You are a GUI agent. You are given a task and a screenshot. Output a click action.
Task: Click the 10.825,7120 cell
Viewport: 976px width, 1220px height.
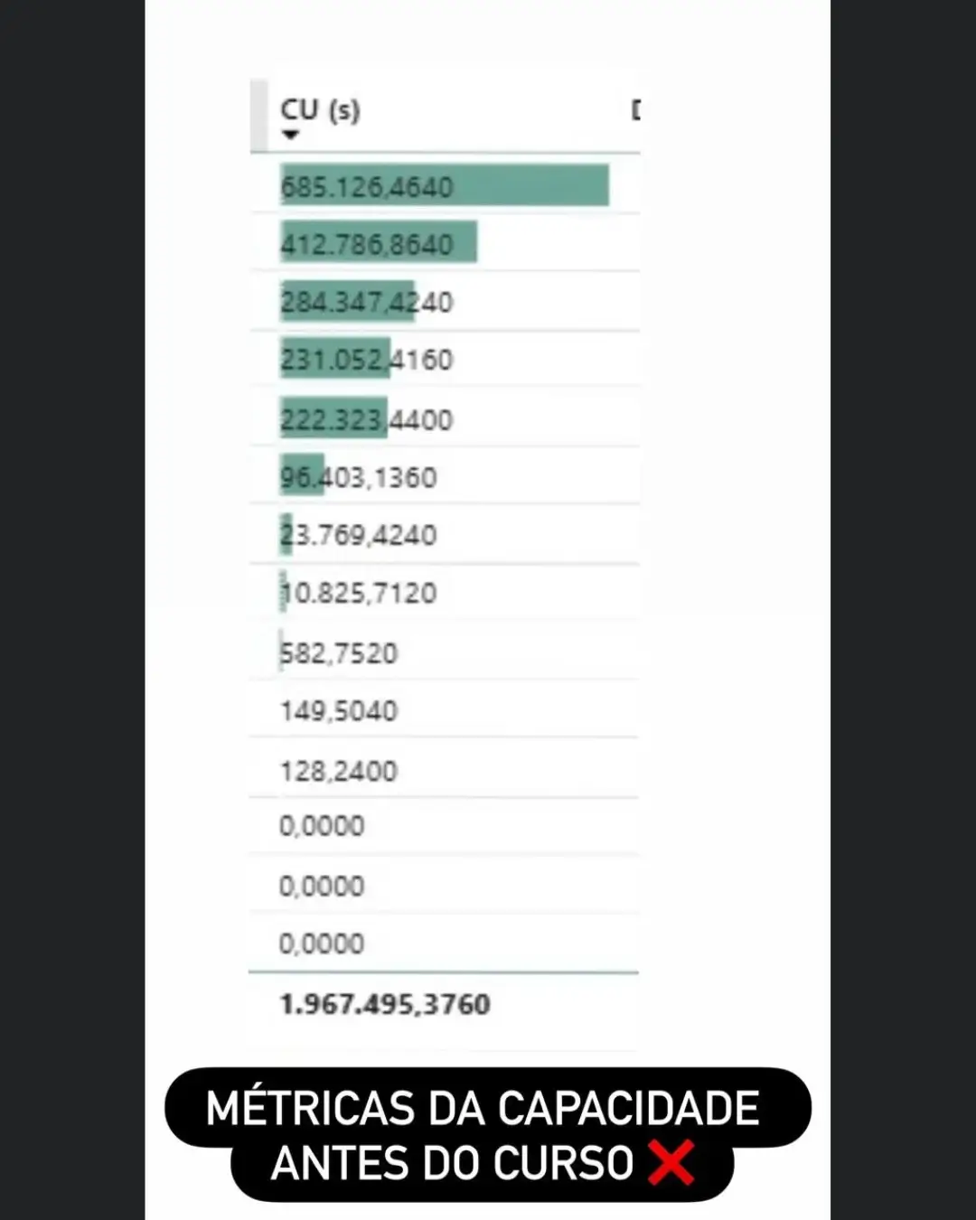click(x=358, y=593)
